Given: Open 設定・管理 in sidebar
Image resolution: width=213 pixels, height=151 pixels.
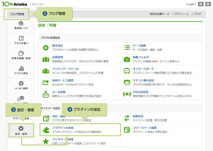Looking at the screenshot, I should pyautogui.click(x=21, y=130).
